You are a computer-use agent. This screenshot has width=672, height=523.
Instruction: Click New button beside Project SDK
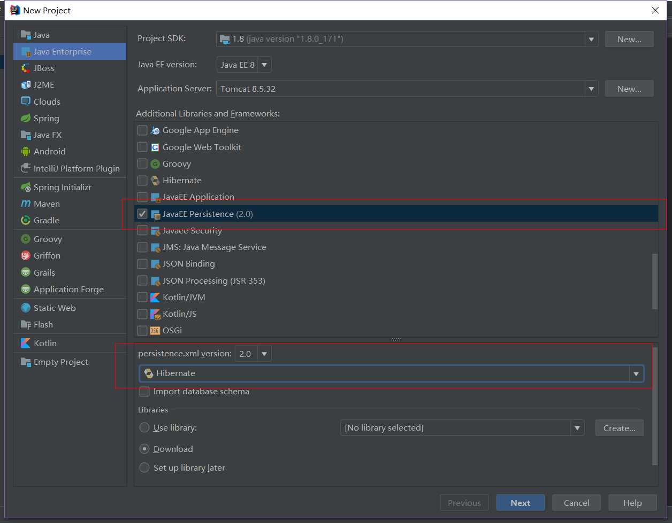point(629,39)
